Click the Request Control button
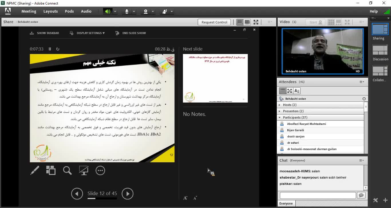The height and width of the screenshot is (208, 391). click(x=214, y=22)
